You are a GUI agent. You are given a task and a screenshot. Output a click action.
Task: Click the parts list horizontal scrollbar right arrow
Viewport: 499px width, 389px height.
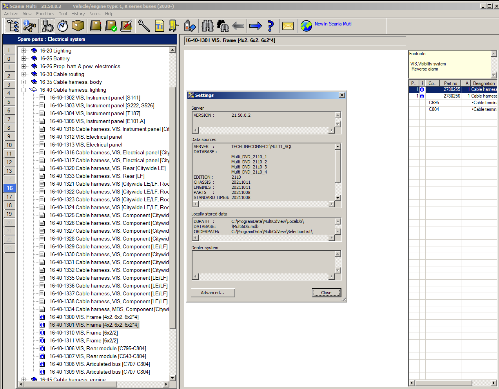pos(494,383)
